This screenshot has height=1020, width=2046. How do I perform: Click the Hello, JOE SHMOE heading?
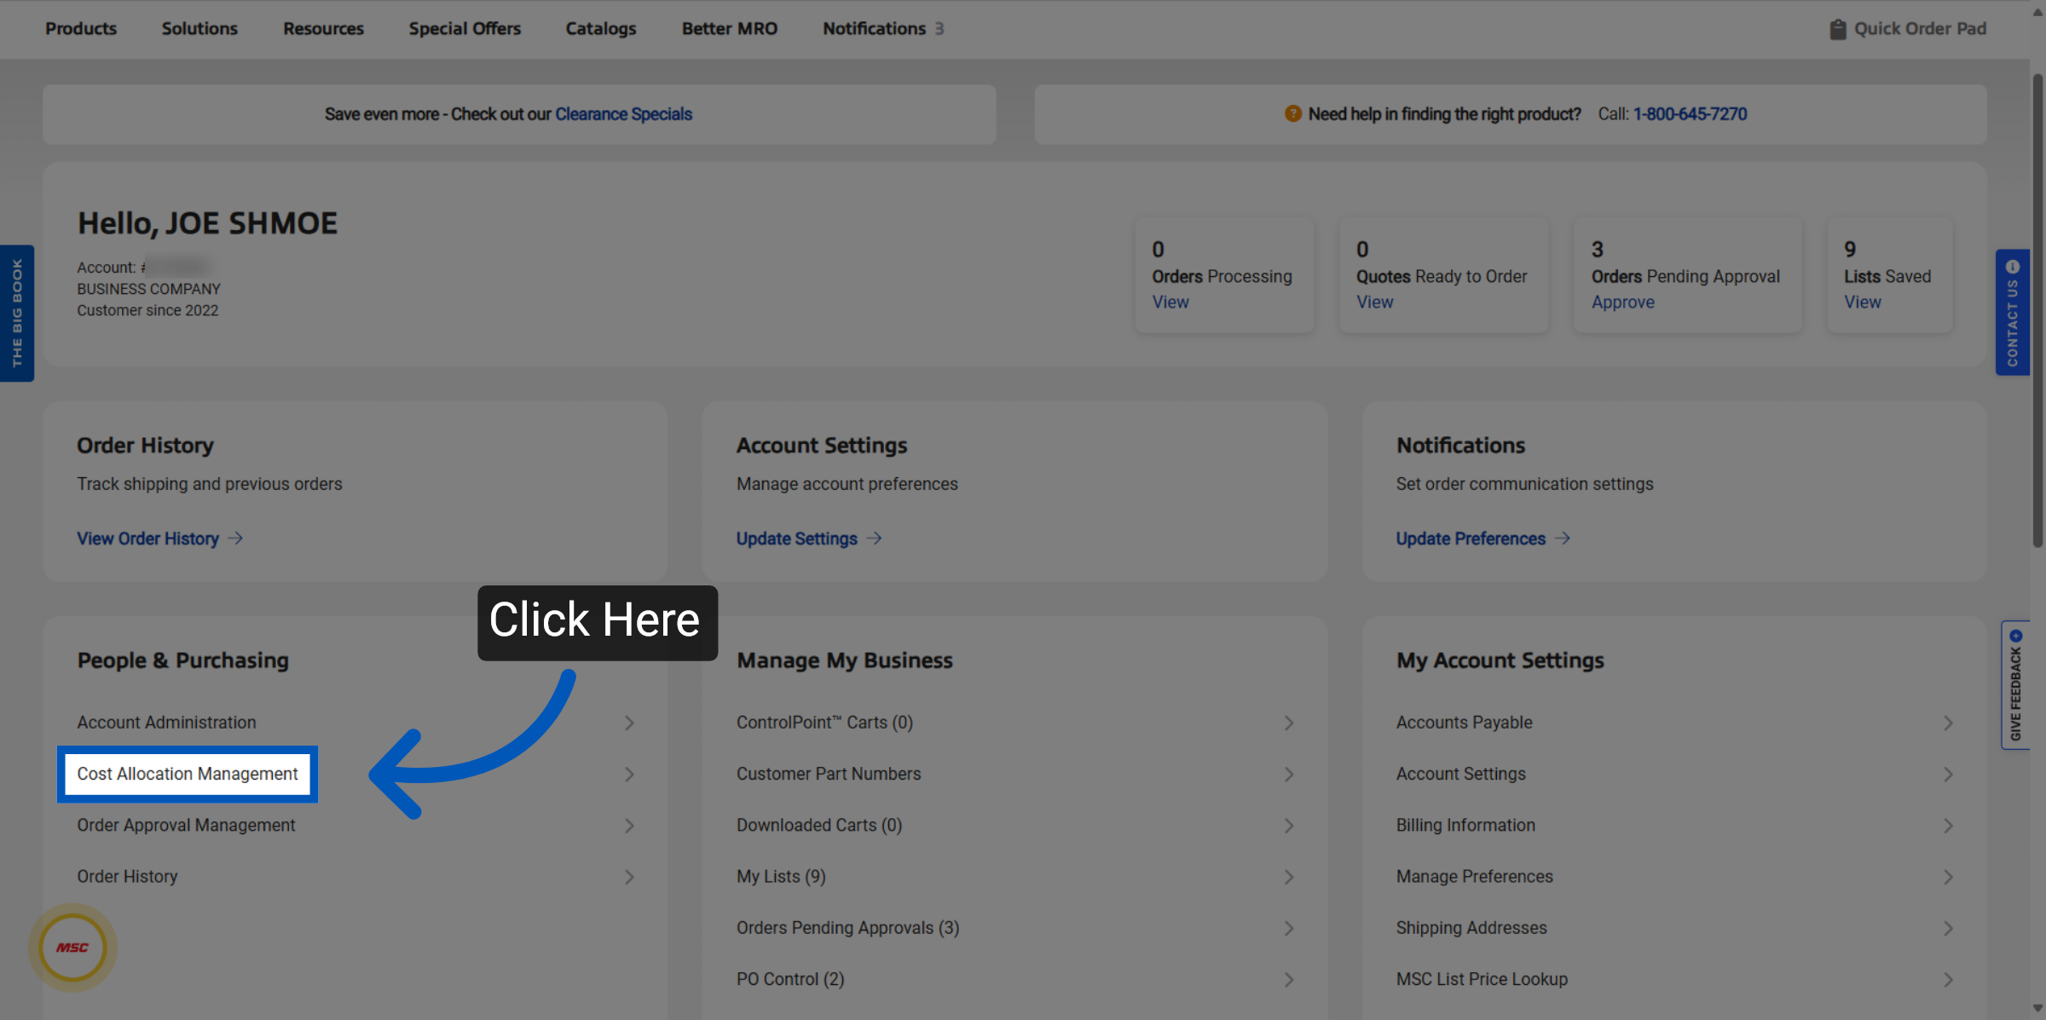pyautogui.click(x=207, y=223)
